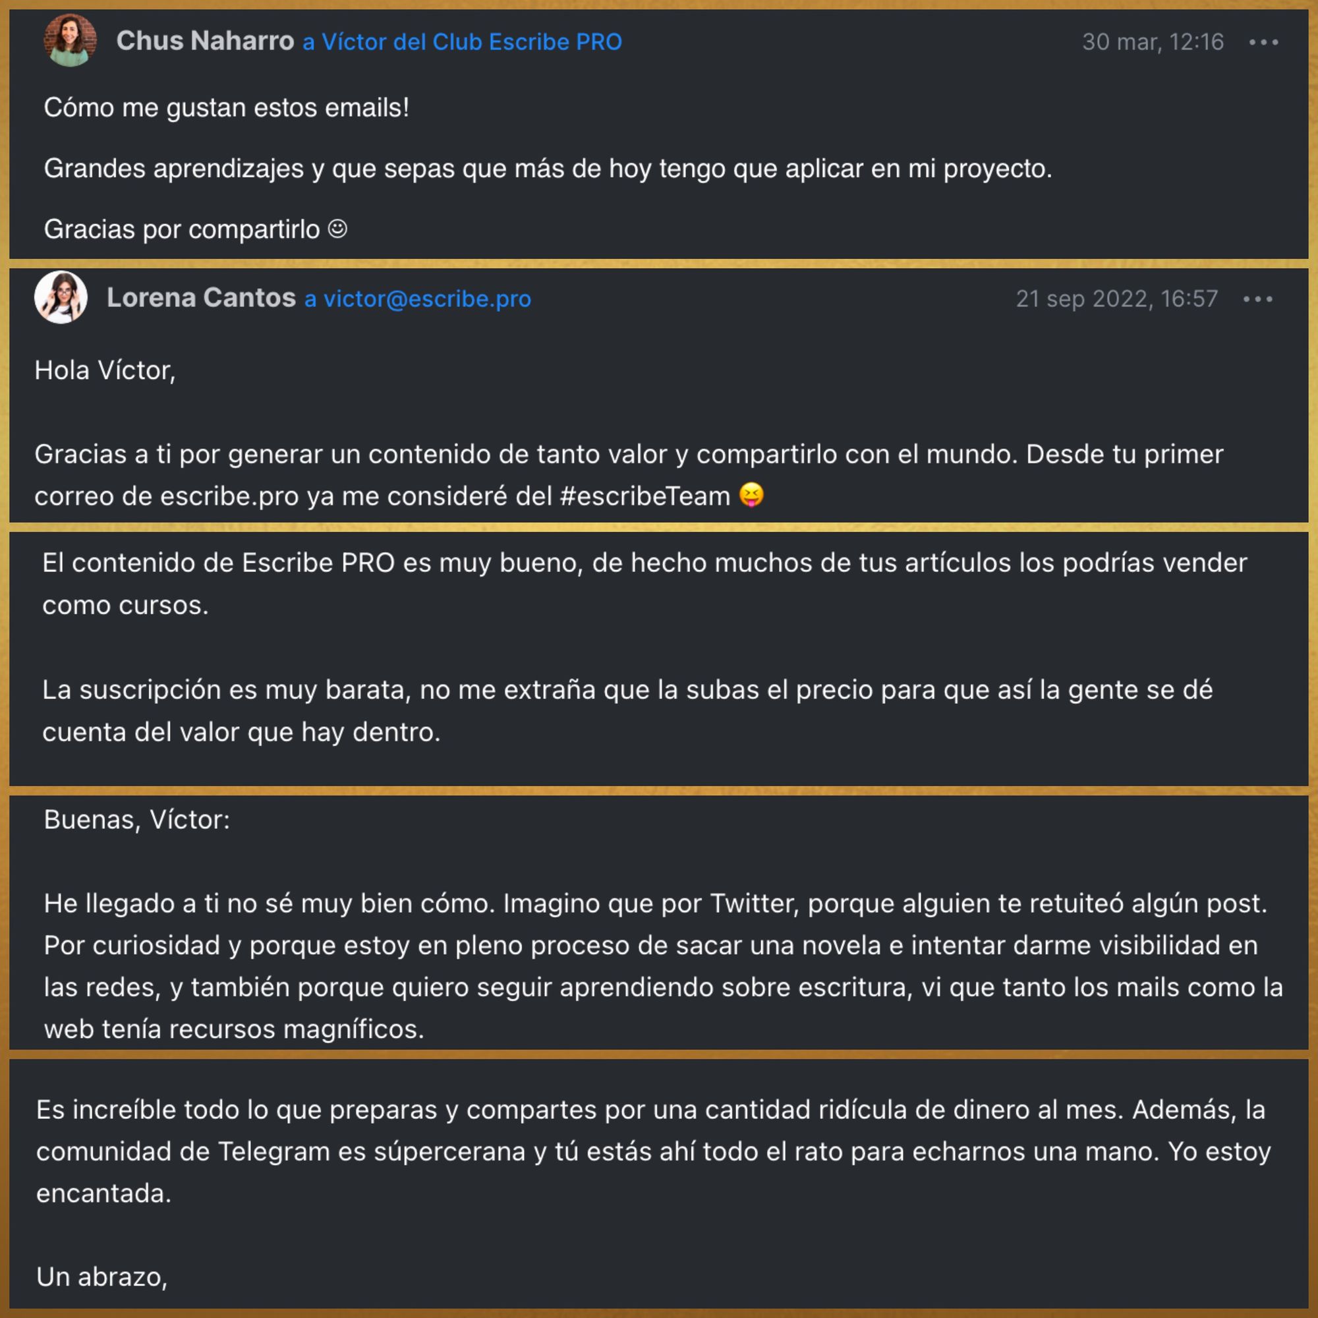Click the 'Grandes aprendizajes' sentence
Screen dimensions: 1318x1318
[x=548, y=169]
